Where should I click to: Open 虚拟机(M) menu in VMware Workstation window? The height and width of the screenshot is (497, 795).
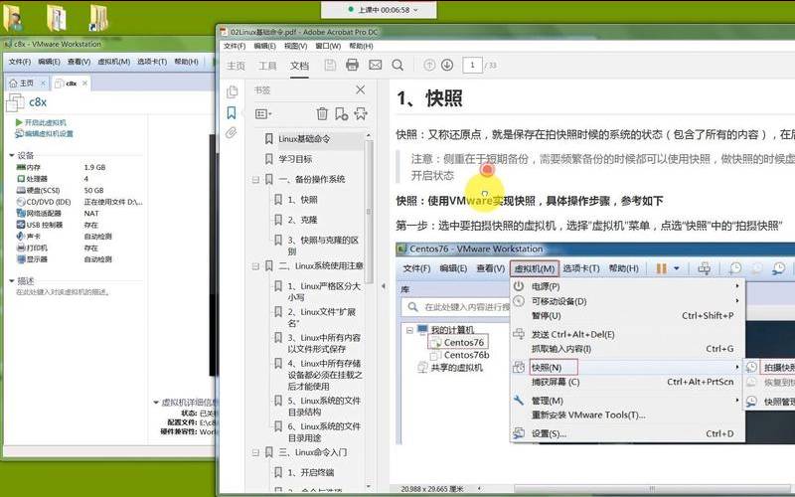114,62
